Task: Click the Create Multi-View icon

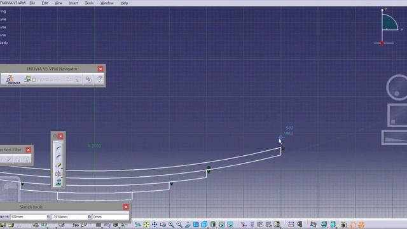Action: click(x=196, y=225)
